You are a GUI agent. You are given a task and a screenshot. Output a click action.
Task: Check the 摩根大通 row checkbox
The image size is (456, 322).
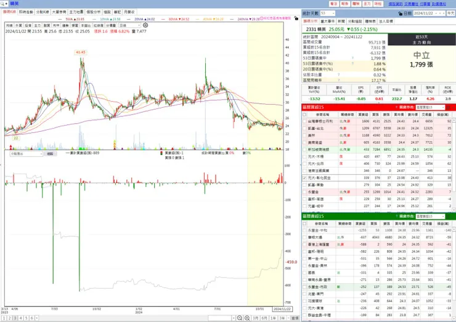[x=304, y=238]
